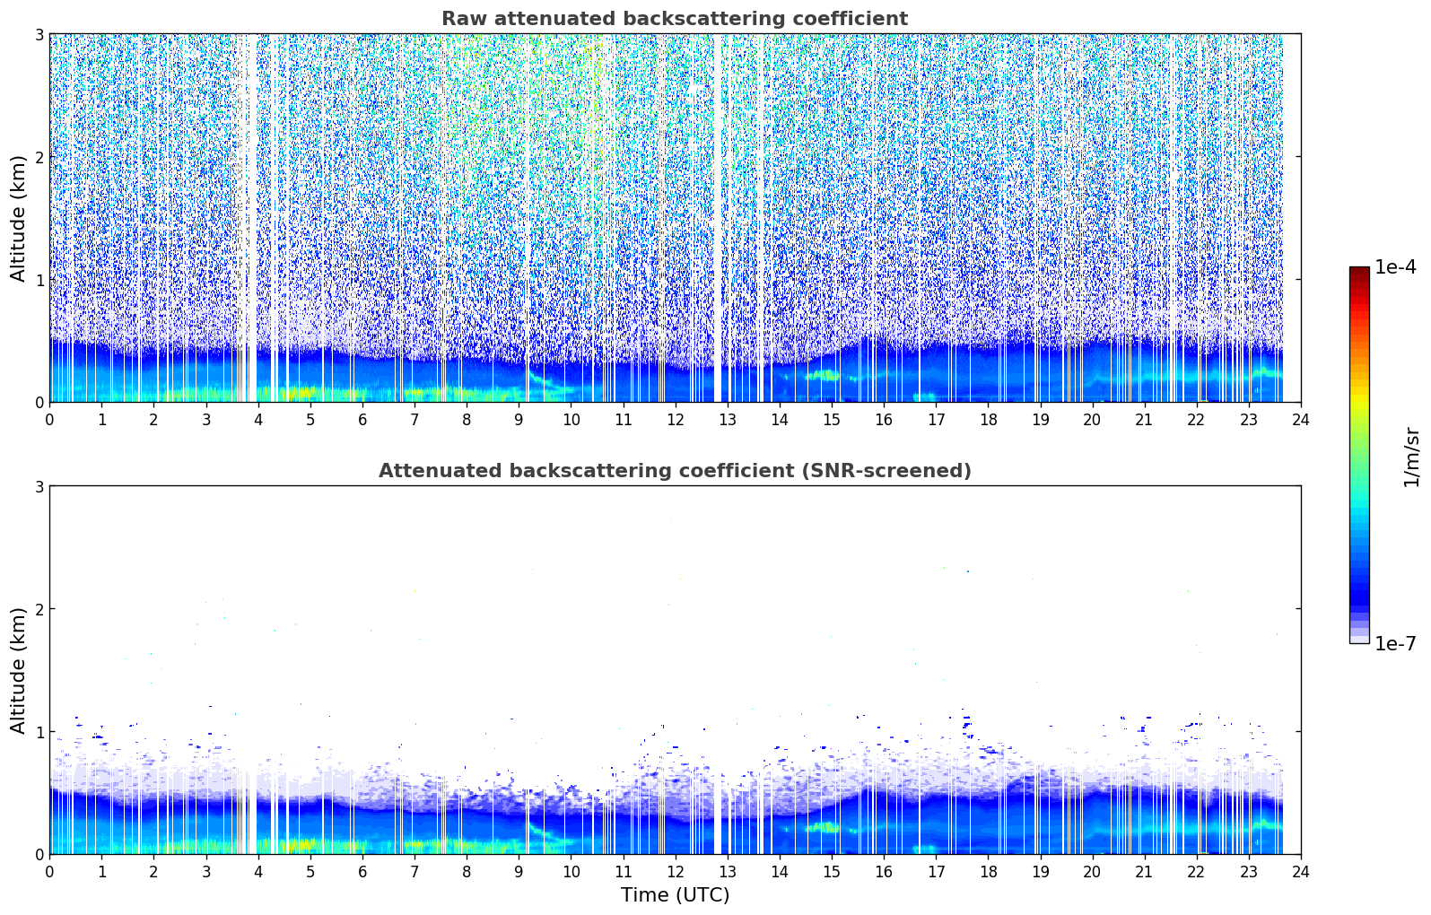Viewport: 1431px width, 915px height.
Task: Click the '1/m/sr' colorbar unit label
Action: tap(1411, 457)
